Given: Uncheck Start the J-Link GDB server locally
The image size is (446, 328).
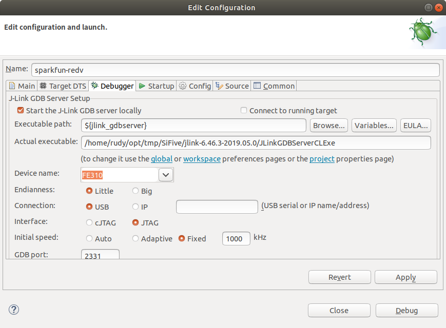Looking at the screenshot, I should click(x=21, y=110).
